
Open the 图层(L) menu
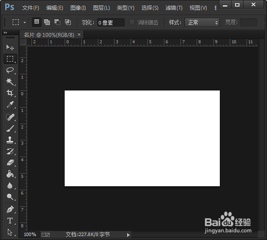tap(101, 8)
